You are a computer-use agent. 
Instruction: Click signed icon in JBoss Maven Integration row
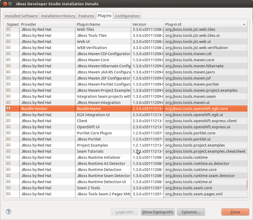8,102
